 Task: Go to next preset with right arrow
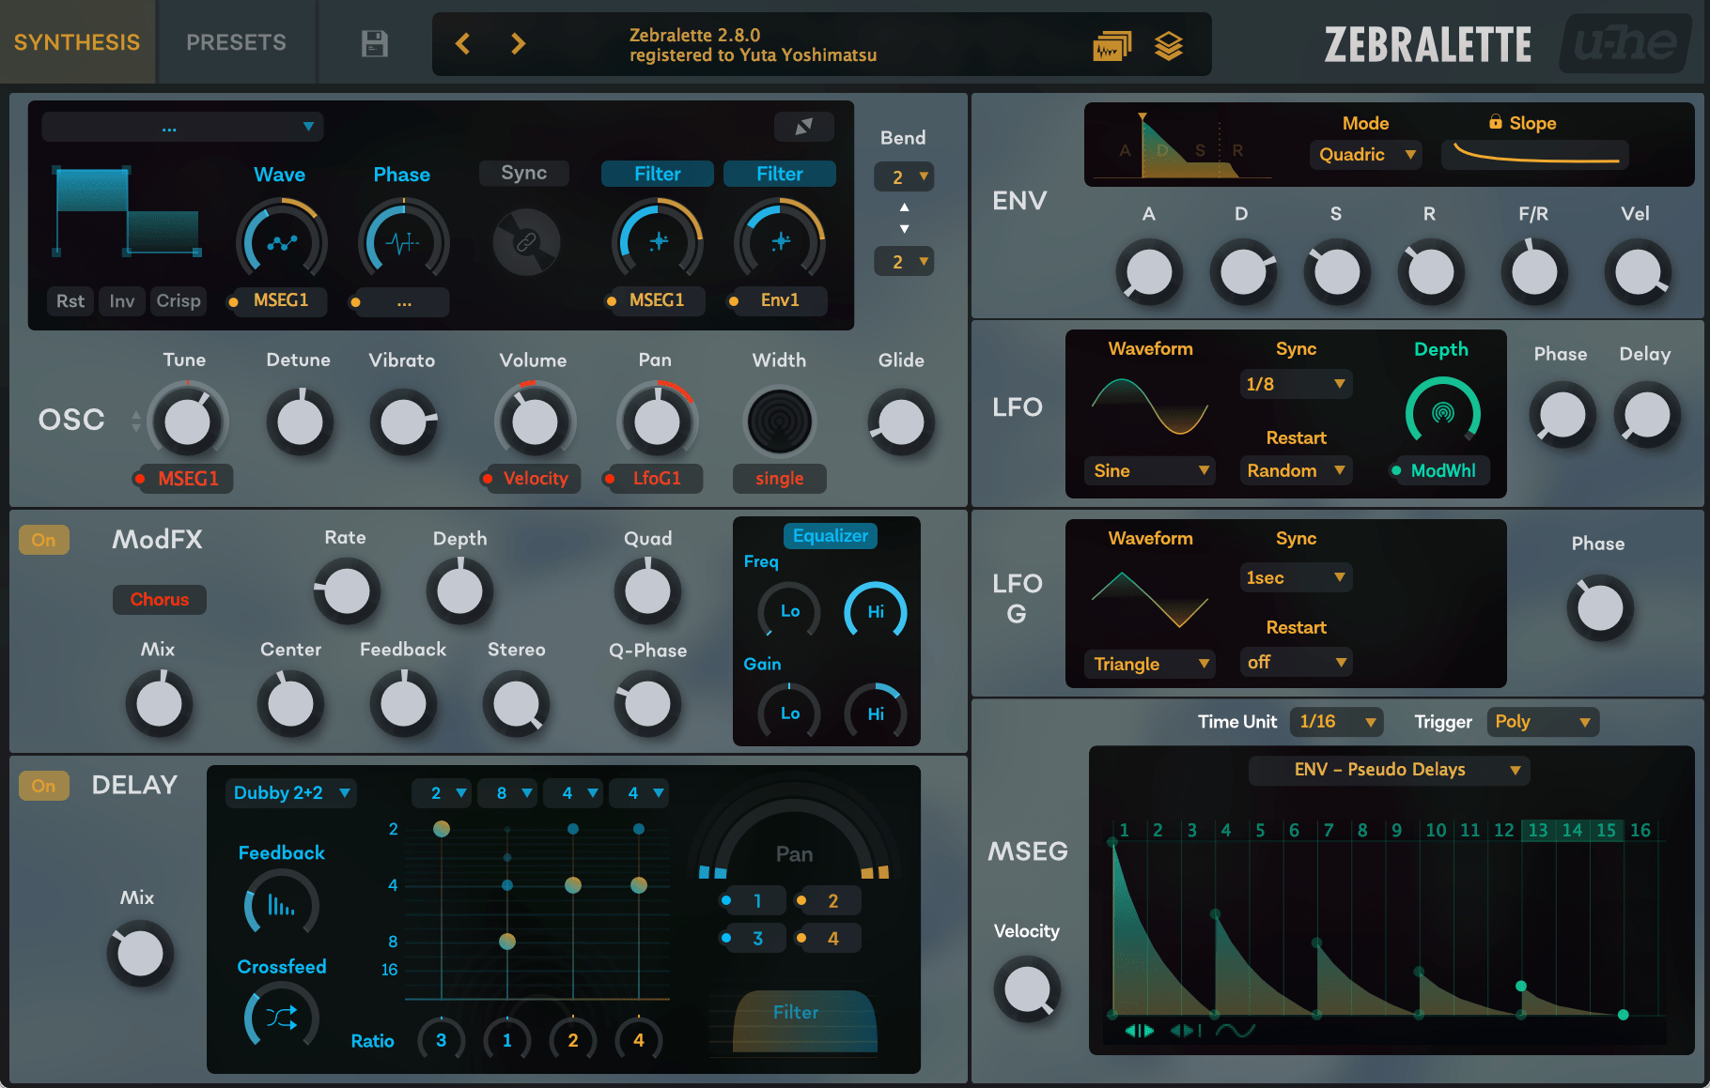pyautogui.click(x=518, y=43)
